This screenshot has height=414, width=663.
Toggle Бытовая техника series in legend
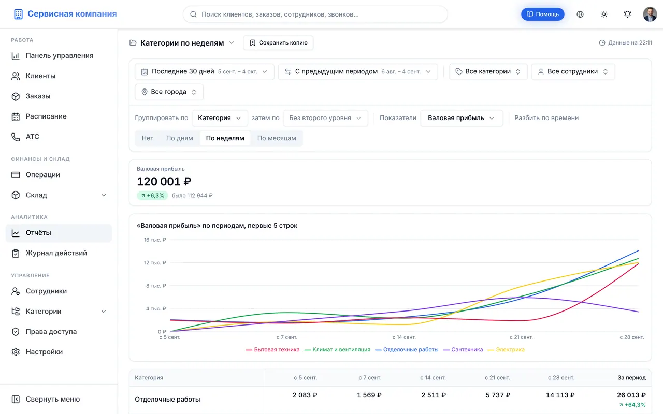(273, 350)
